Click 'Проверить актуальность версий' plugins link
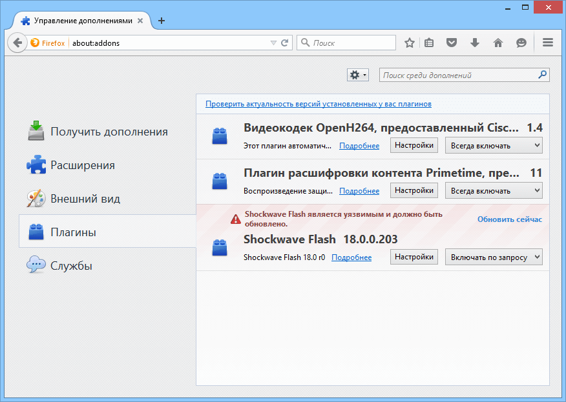The image size is (566, 402). pyautogui.click(x=318, y=104)
